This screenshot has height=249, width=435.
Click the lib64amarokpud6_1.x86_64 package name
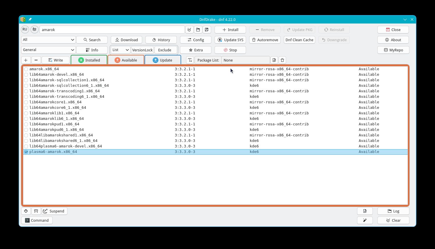56,130
